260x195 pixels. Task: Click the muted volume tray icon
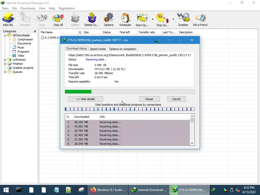(x=238, y=190)
